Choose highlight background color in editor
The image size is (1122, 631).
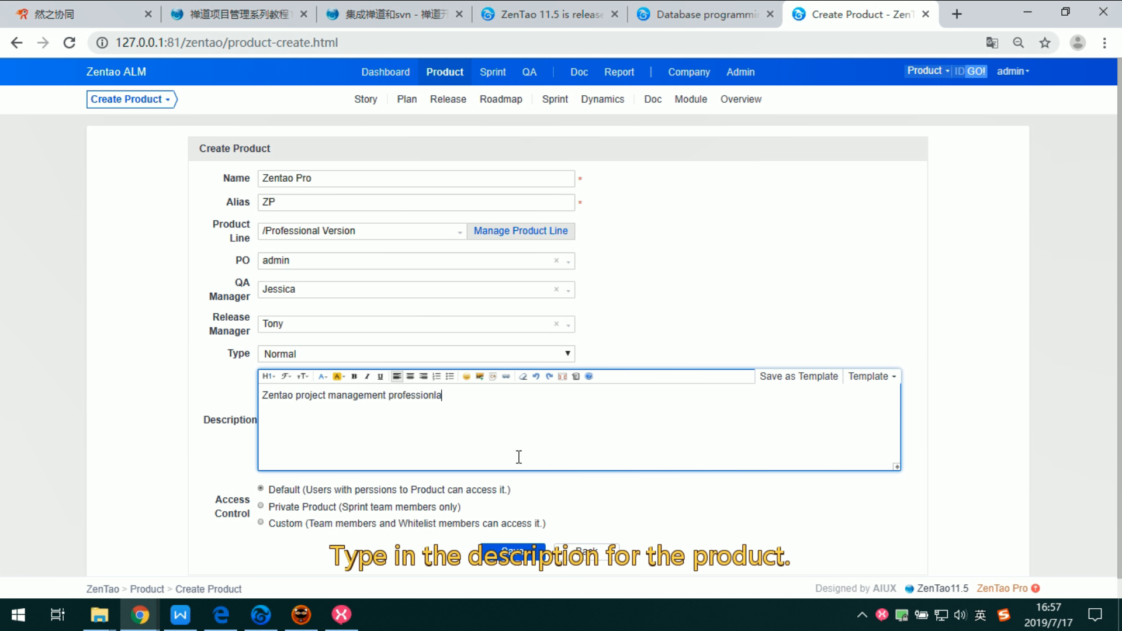(x=339, y=376)
